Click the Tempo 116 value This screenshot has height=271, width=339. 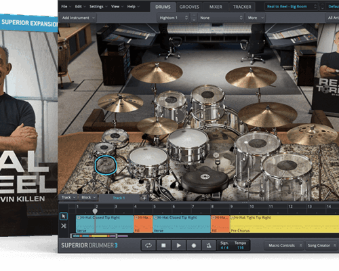click(240, 248)
